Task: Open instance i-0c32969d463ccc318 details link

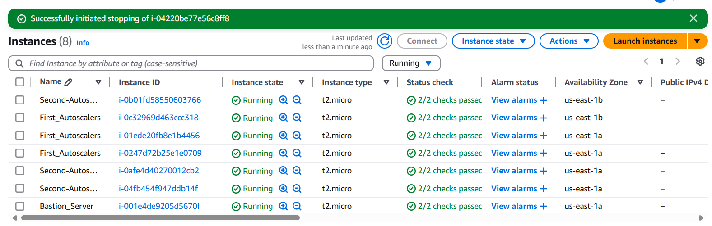Action: 158,118
